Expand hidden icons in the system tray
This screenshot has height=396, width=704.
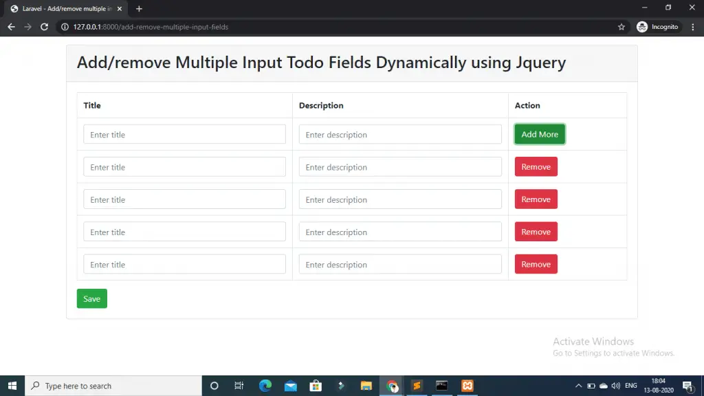[578, 386]
